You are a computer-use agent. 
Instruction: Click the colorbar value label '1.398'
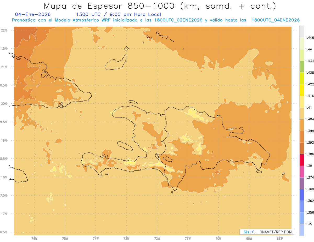[310, 131]
